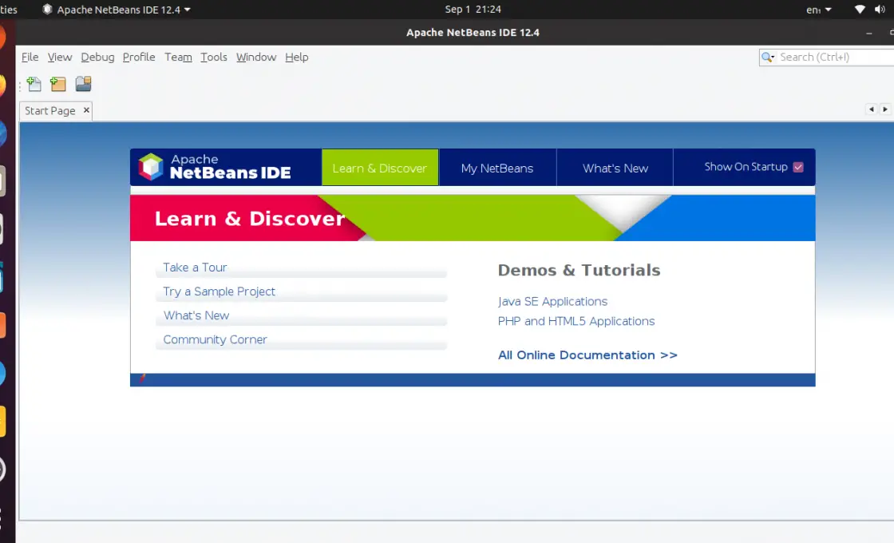The height and width of the screenshot is (543, 894).
Task: Open the Help menu
Action: tap(296, 57)
